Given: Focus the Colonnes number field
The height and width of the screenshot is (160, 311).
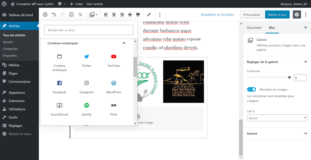Looking at the screenshot, I should [300, 78].
